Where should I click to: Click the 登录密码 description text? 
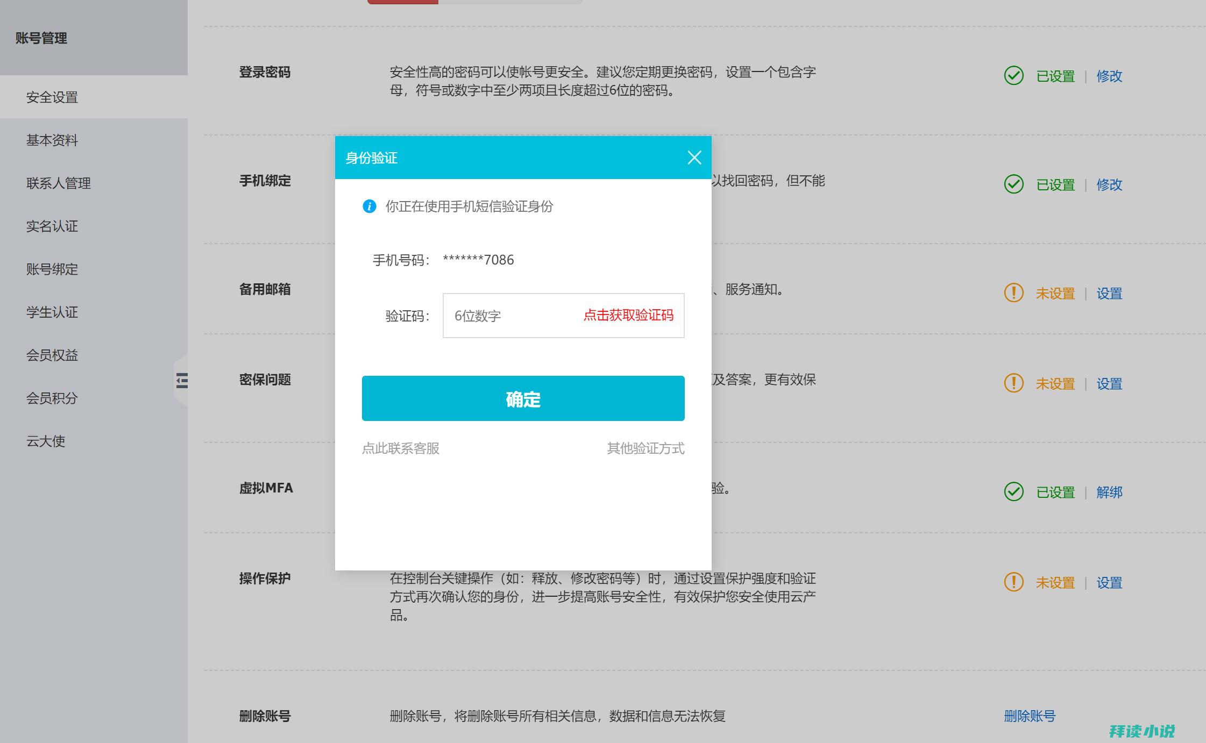point(602,81)
